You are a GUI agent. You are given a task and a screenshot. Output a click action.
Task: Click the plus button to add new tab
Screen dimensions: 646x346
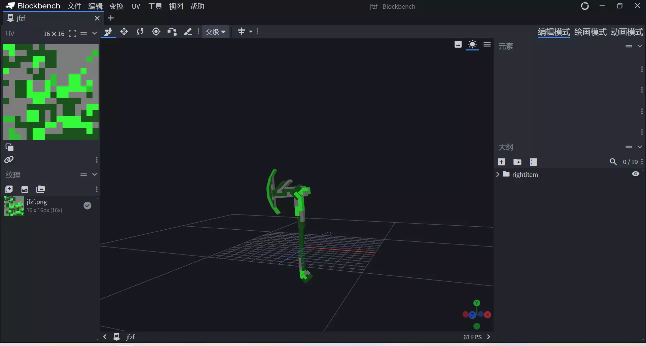point(111,18)
